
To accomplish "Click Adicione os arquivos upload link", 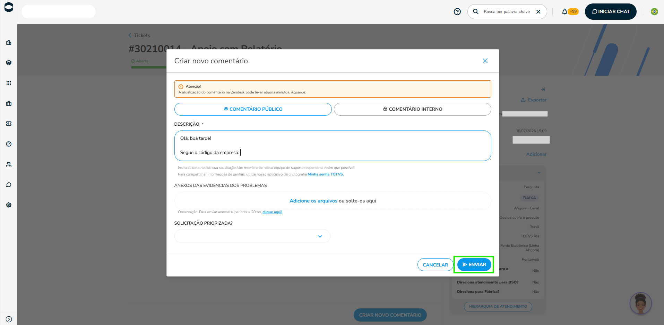I will (x=313, y=201).
